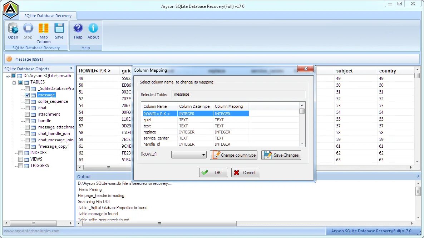Viewport: 424px width, 238px height.
Task: Select the message_attachment table tree item
Action: pyautogui.click(x=56, y=127)
